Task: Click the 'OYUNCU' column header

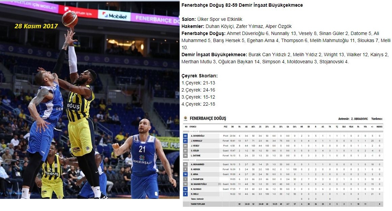Action: coord(193,127)
